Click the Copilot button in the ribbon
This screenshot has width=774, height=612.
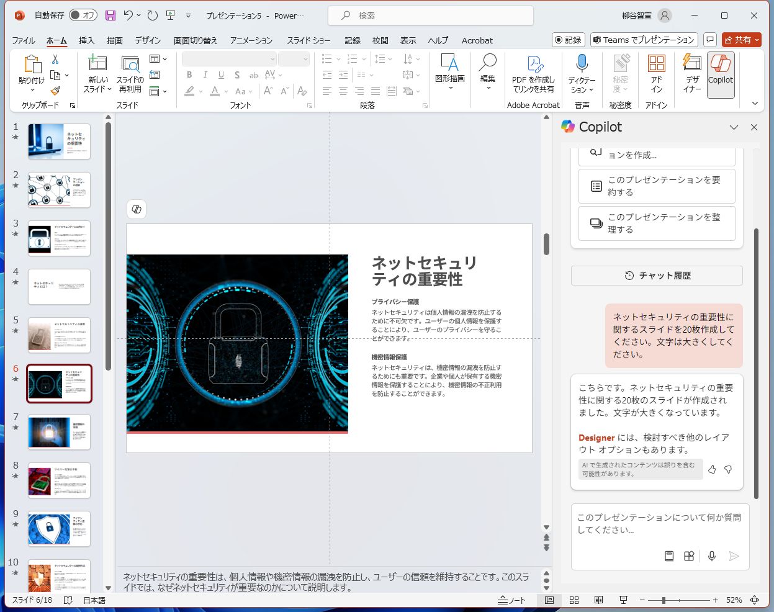[721, 74]
